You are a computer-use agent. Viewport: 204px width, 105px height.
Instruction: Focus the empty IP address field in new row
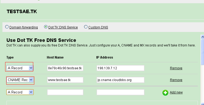point(120,92)
